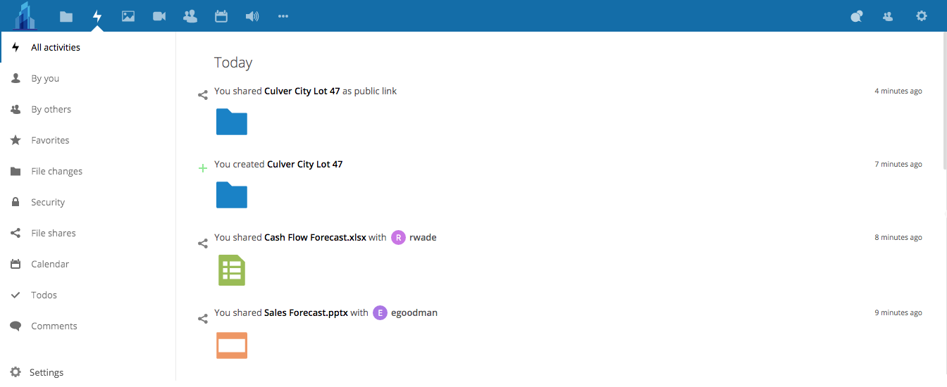Viewport: 947px width, 387px height.
Task: Open the Contacts app in top bar
Action: click(x=190, y=16)
